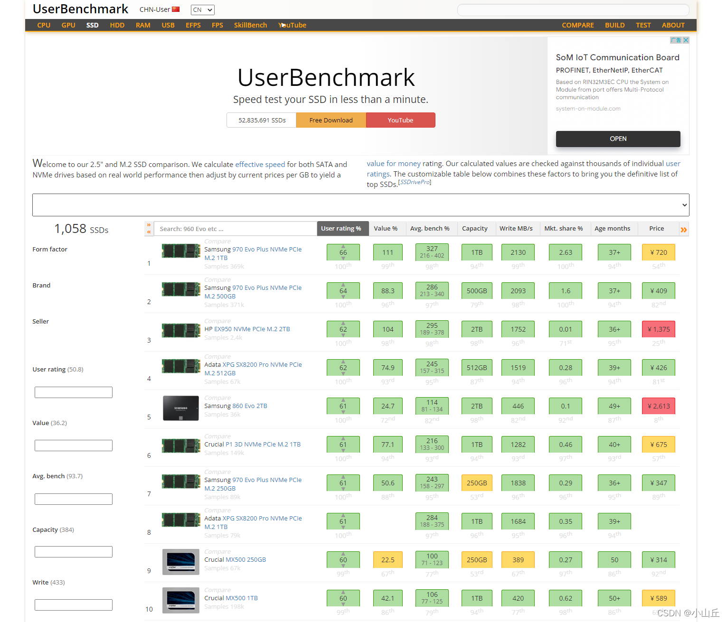Close the advertisement with the X icon
The image size is (727, 622).
[686, 40]
